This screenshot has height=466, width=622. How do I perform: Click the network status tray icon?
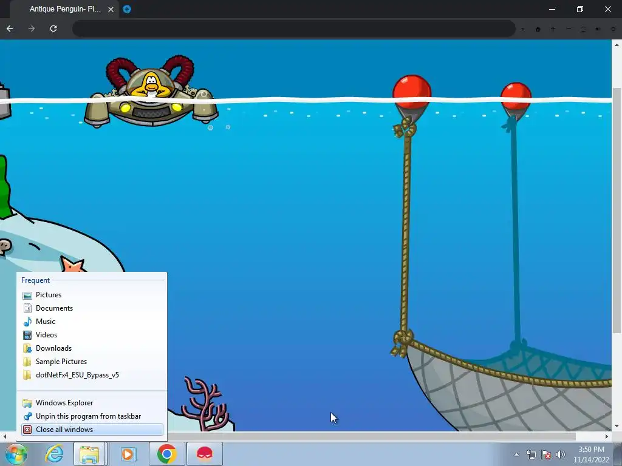[x=531, y=454]
